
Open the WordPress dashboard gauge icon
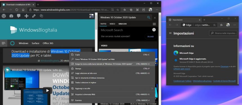pos(11,16)
